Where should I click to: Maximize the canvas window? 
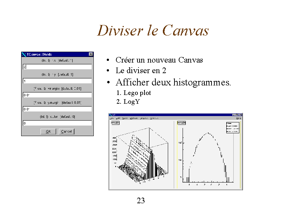[237, 115]
